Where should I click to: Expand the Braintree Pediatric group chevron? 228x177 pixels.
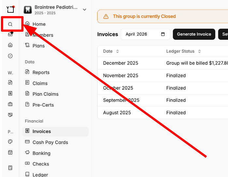coord(84,9)
